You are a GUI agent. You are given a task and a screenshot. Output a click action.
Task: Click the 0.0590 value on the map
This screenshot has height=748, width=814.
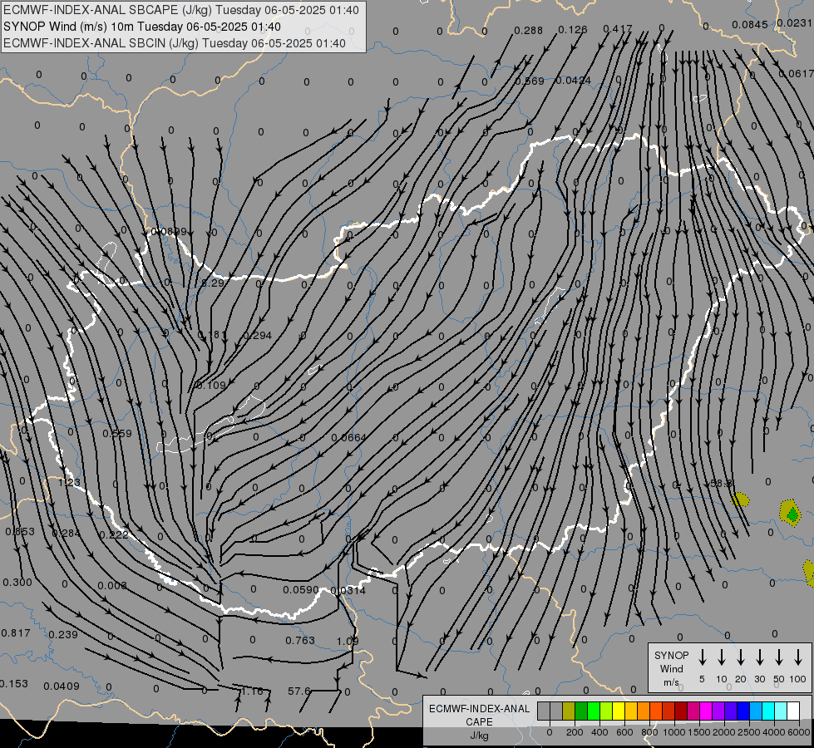[301, 590]
